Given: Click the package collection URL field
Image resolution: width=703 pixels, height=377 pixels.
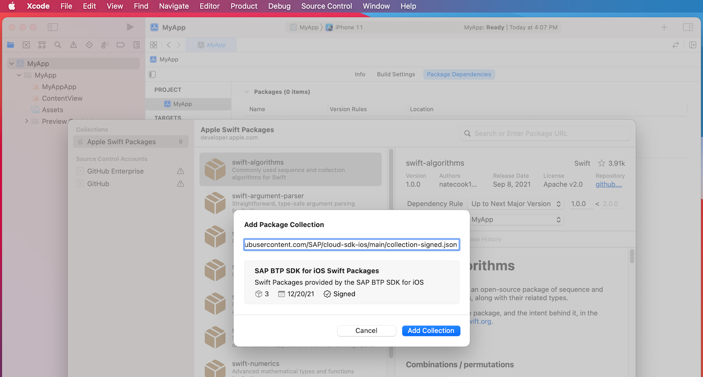Looking at the screenshot, I should pyautogui.click(x=351, y=245).
